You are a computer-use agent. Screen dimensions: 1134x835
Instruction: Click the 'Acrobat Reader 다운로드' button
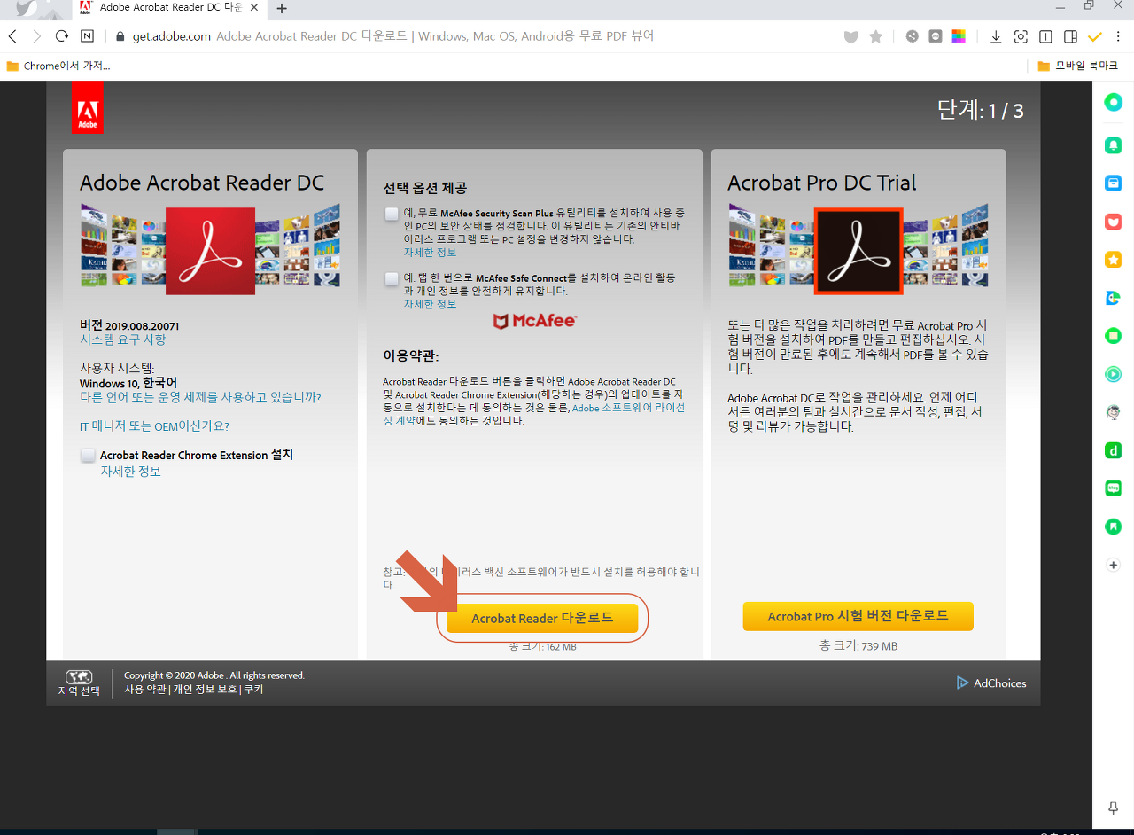click(542, 618)
